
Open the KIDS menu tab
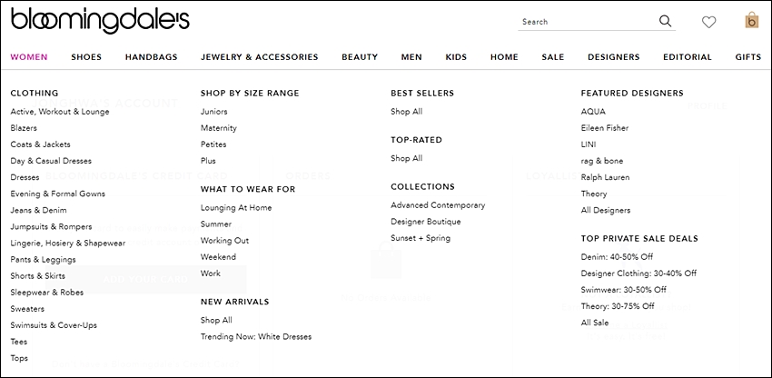pyautogui.click(x=456, y=57)
